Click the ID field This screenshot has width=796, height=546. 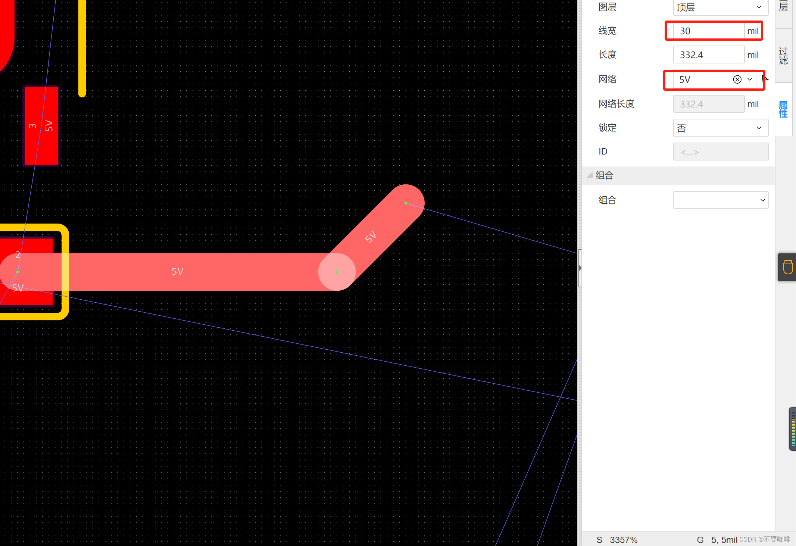(720, 152)
